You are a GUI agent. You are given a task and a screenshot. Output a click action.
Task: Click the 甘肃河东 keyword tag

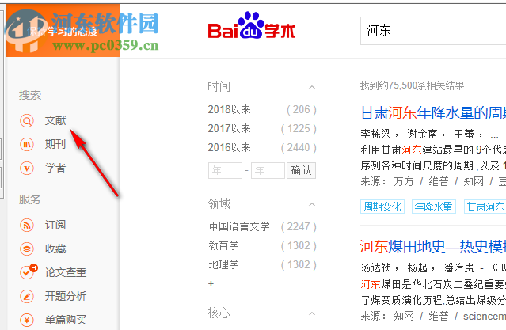[485, 207]
